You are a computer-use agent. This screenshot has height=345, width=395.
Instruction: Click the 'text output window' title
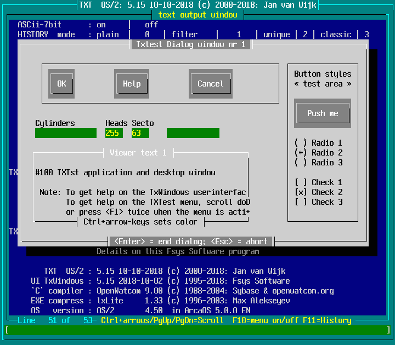(198, 15)
